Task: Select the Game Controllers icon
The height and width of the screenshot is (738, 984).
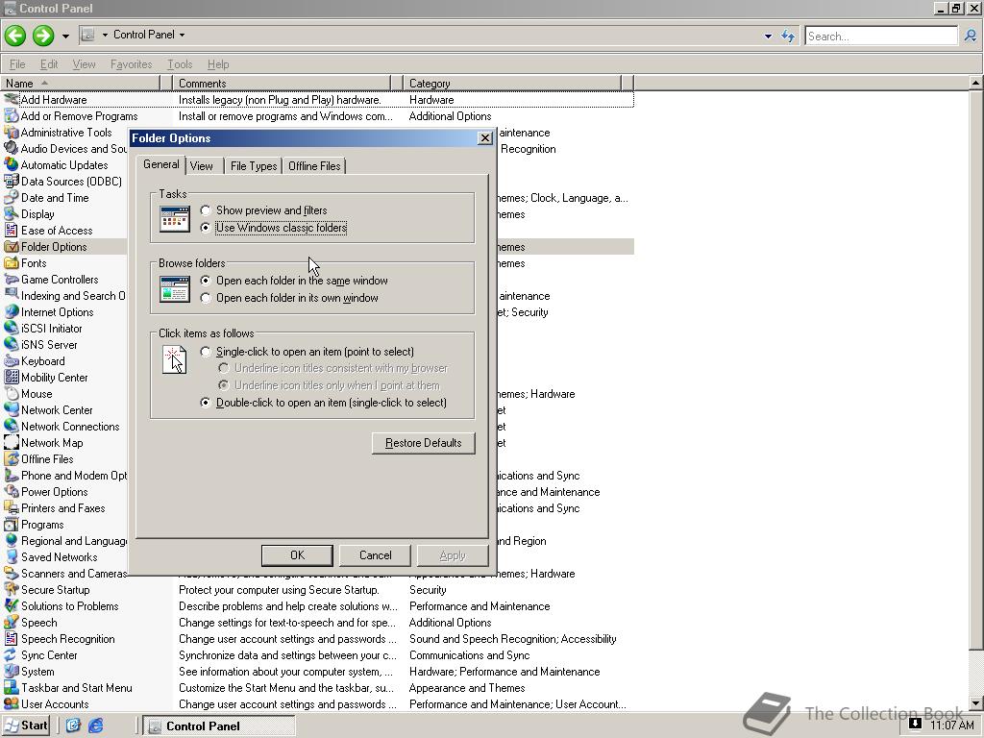Action: pos(12,279)
